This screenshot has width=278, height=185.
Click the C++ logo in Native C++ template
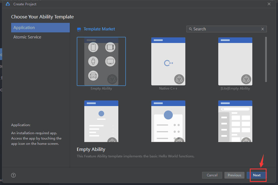[x=168, y=63]
